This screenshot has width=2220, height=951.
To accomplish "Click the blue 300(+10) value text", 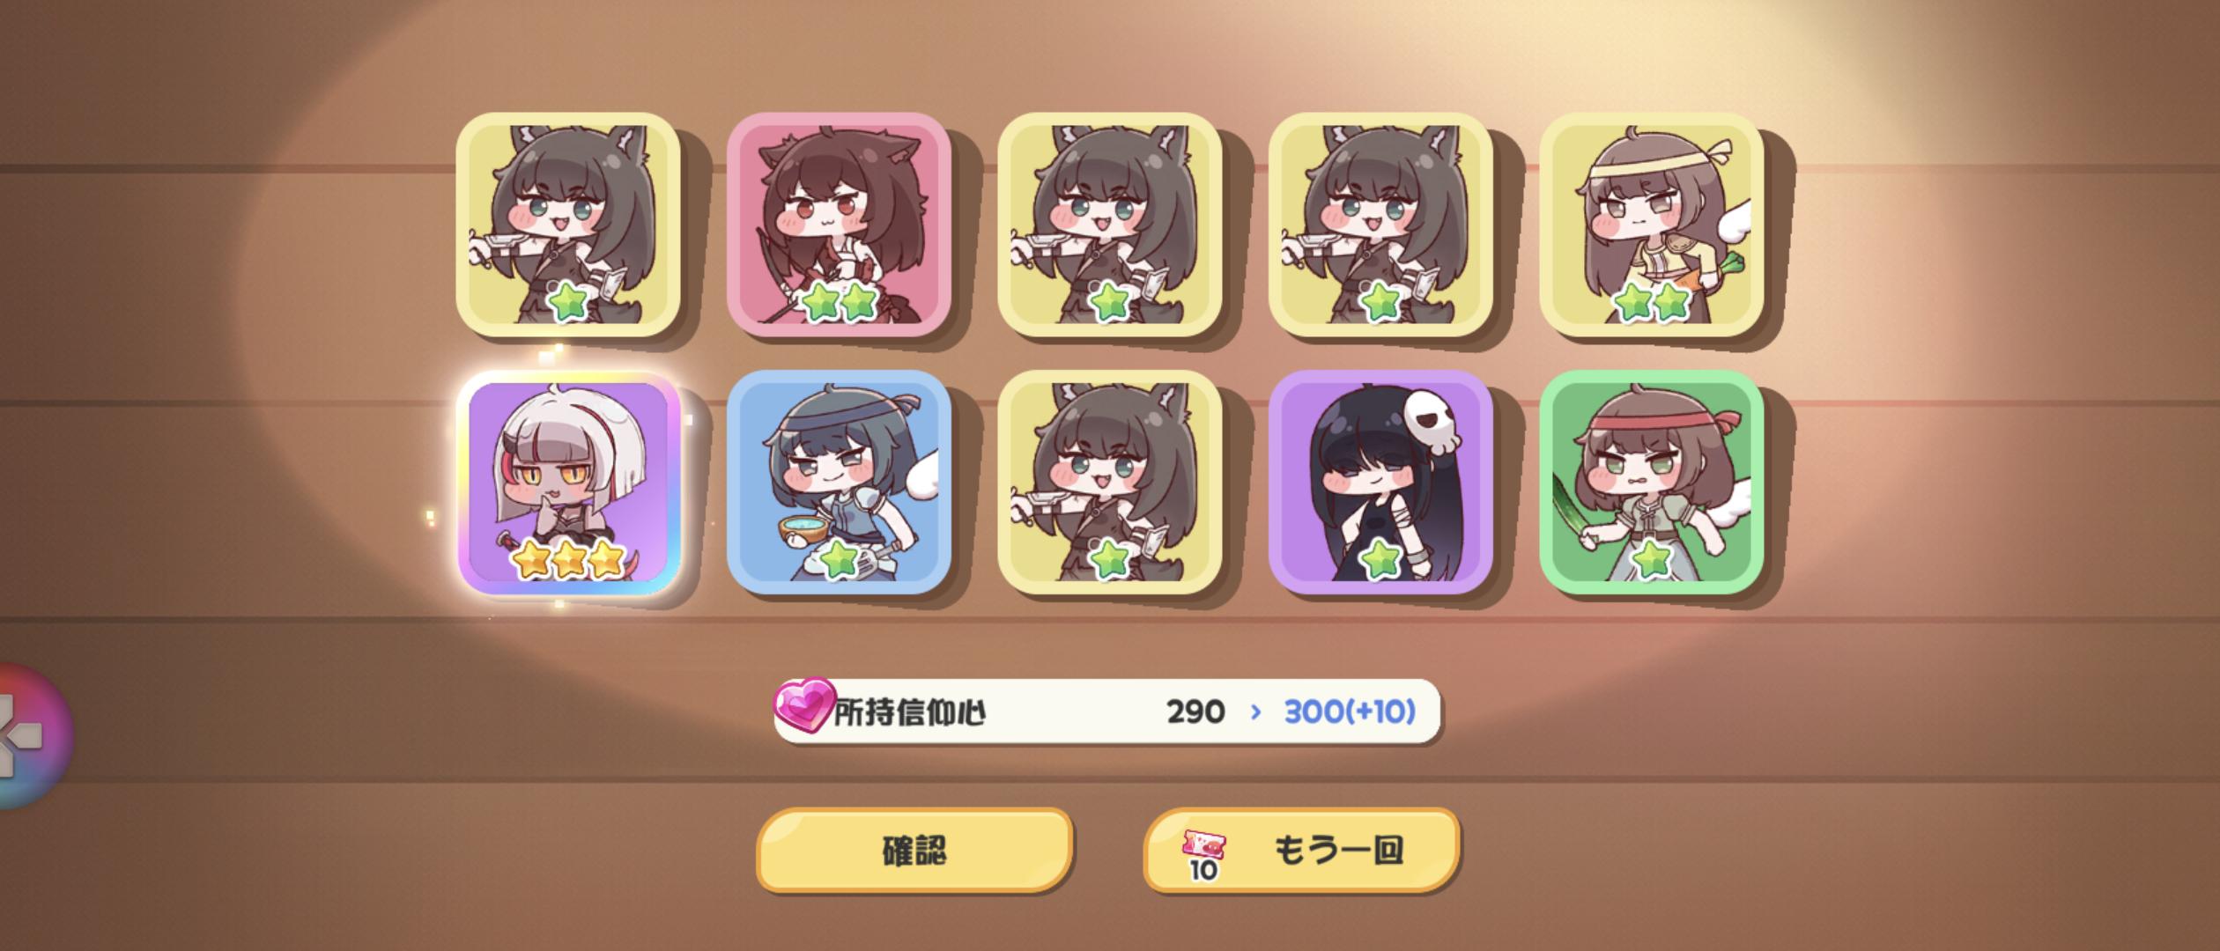I will point(1350,711).
